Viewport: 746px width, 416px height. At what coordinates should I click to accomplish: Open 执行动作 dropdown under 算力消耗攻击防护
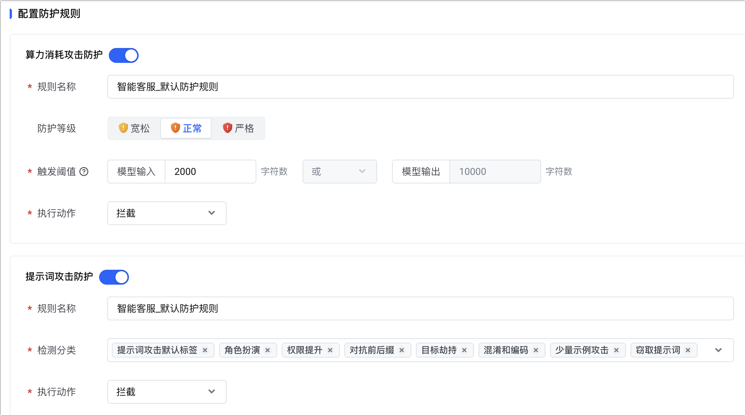167,213
